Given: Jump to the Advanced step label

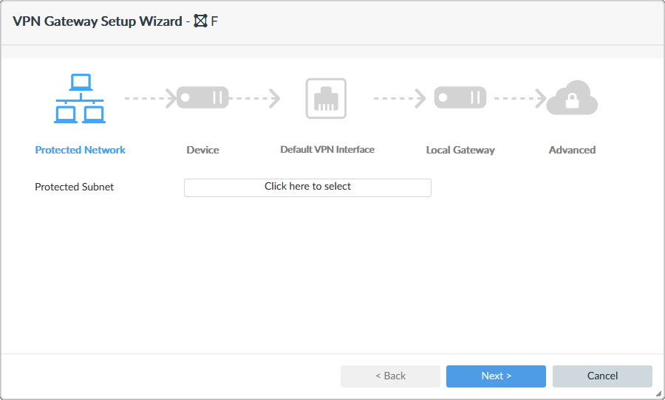Looking at the screenshot, I should point(572,150).
